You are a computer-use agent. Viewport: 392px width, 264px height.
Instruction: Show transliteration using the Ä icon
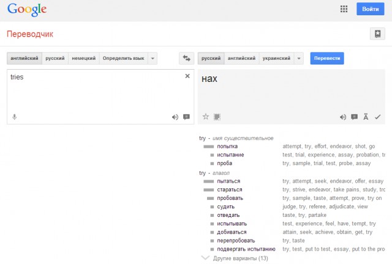click(x=366, y=117)
